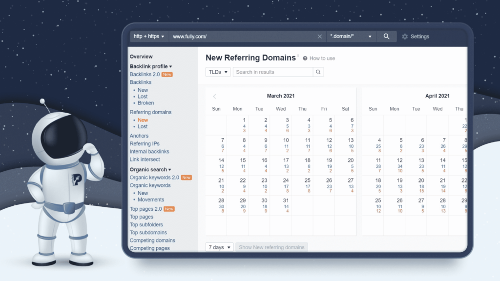Open the Referring domains report
This screenshot has height=281, width=500.
click(150, 112)
